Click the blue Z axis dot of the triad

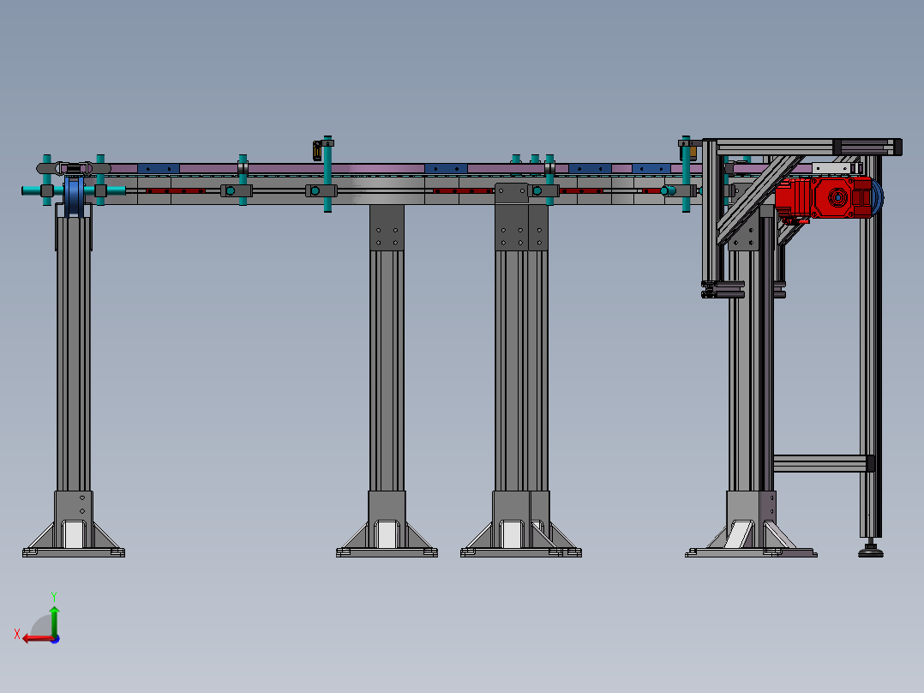click(x=56, y=639)
